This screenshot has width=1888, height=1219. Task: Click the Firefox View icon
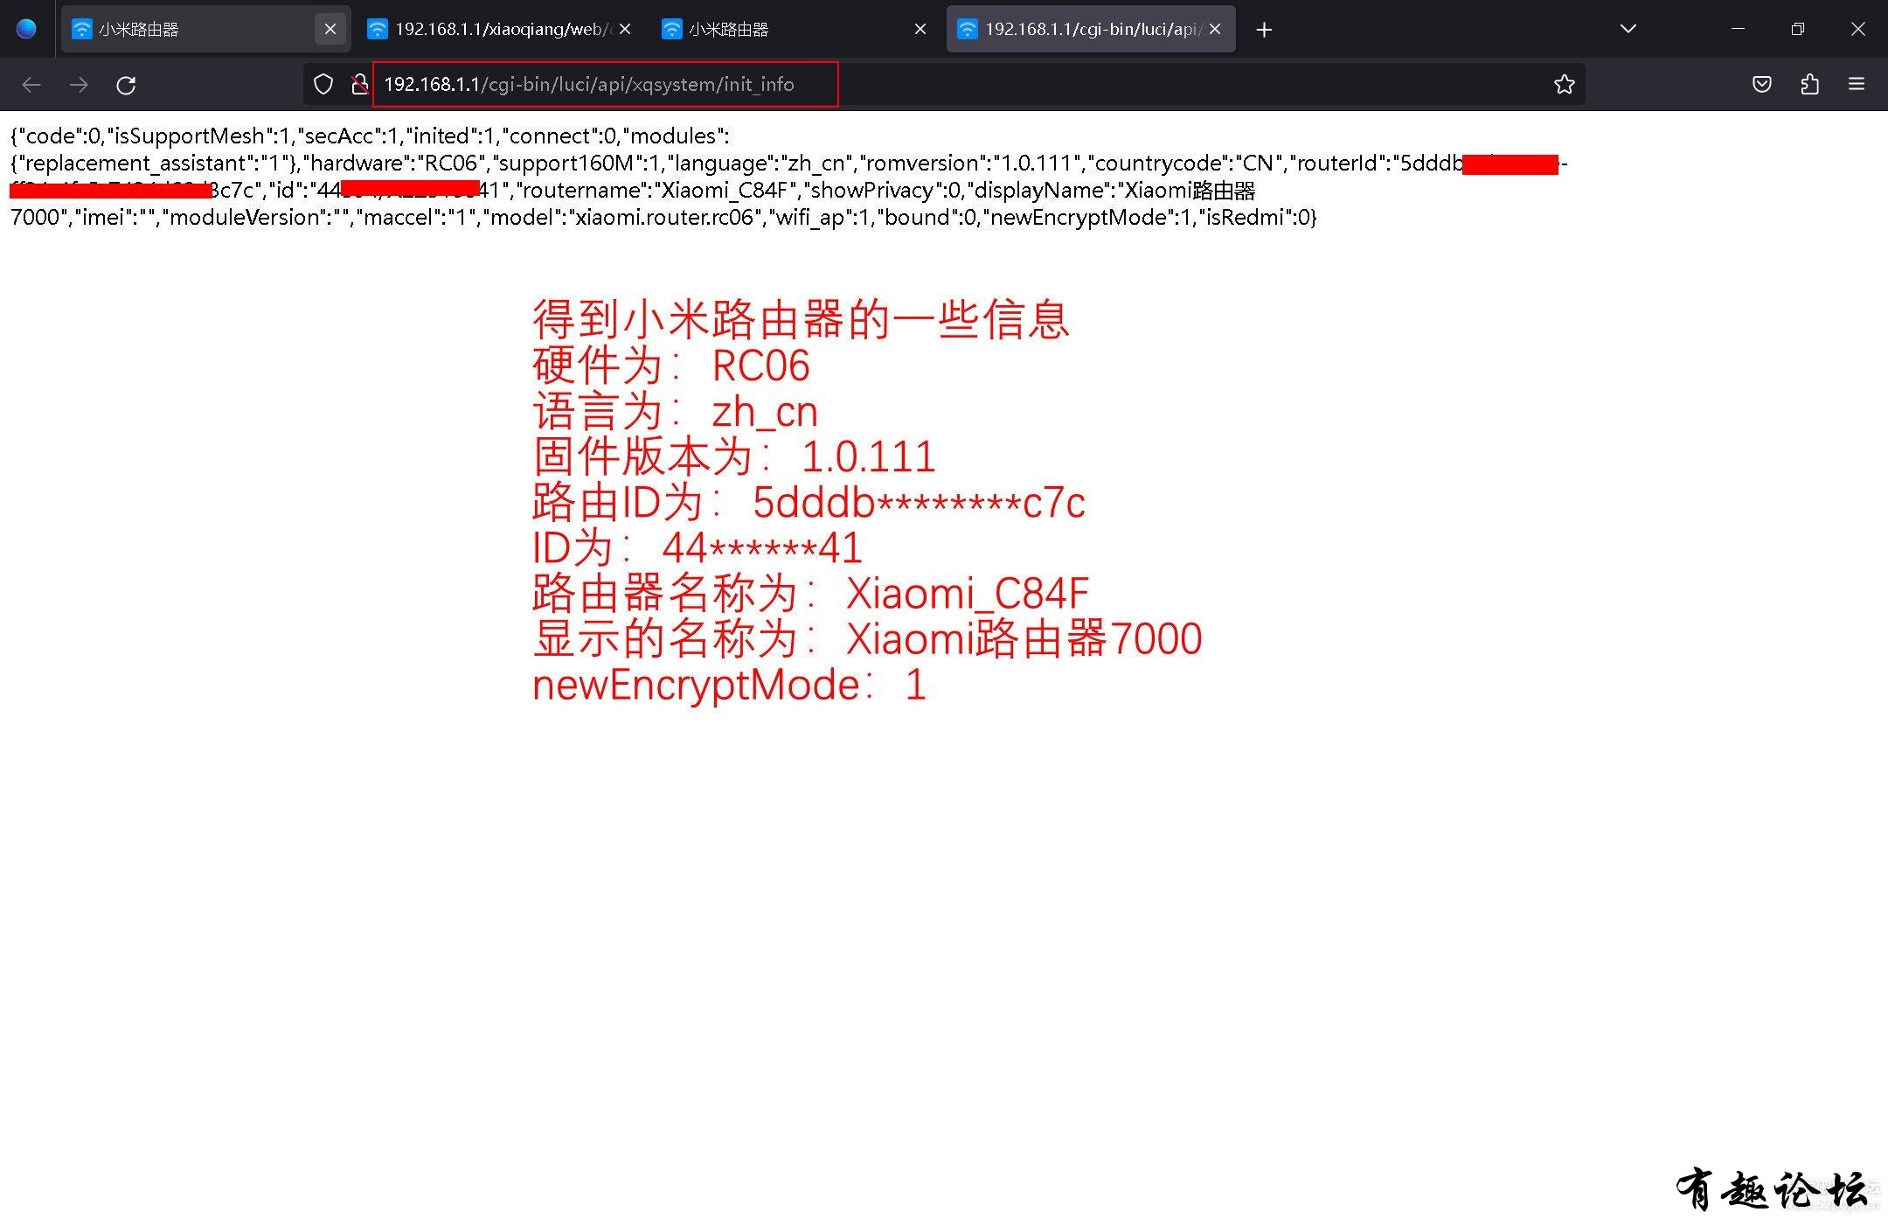point(26,29)
